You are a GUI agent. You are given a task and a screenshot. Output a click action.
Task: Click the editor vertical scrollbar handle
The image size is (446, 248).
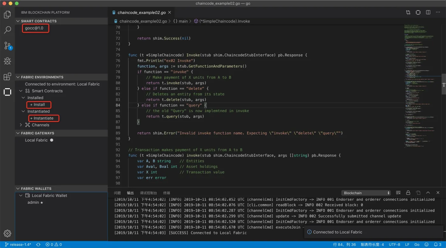click(x=443, y=84)
